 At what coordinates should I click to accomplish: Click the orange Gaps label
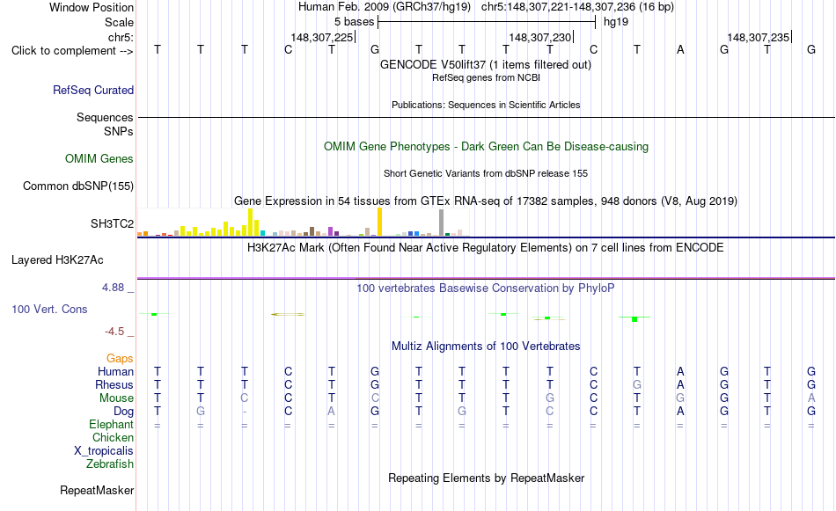pyautogui.click(x=120, y=359)
